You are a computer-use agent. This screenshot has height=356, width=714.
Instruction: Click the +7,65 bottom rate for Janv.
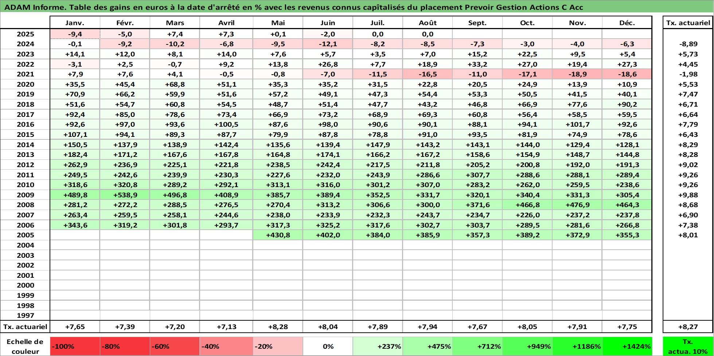pos(75,327)
